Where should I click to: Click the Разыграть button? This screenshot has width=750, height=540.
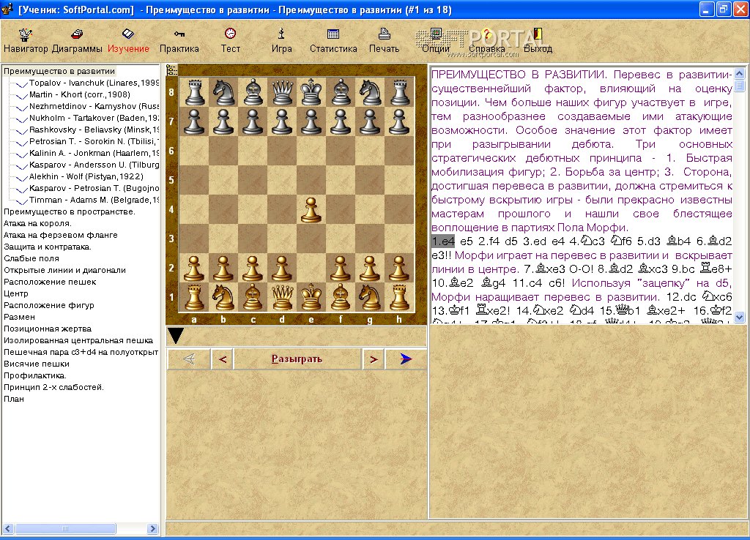click(x=297, y=359)
